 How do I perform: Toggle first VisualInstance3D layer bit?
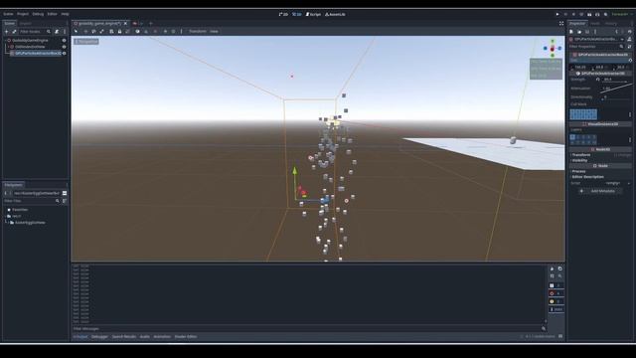point(572,137)
